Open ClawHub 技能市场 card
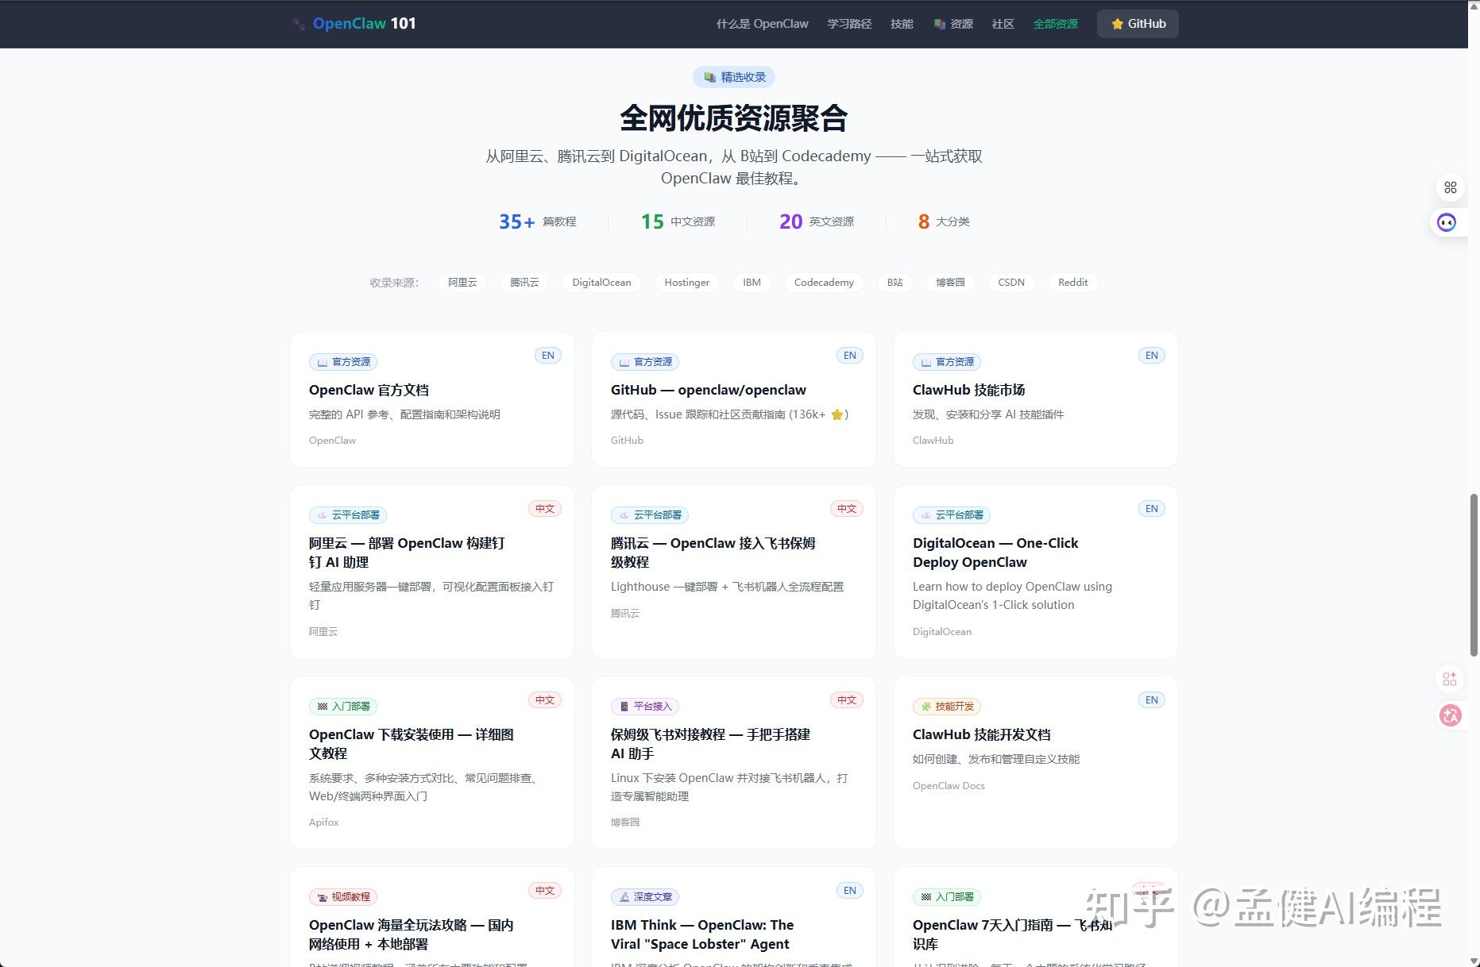The image size is (1480, 967). point(1036,400)
